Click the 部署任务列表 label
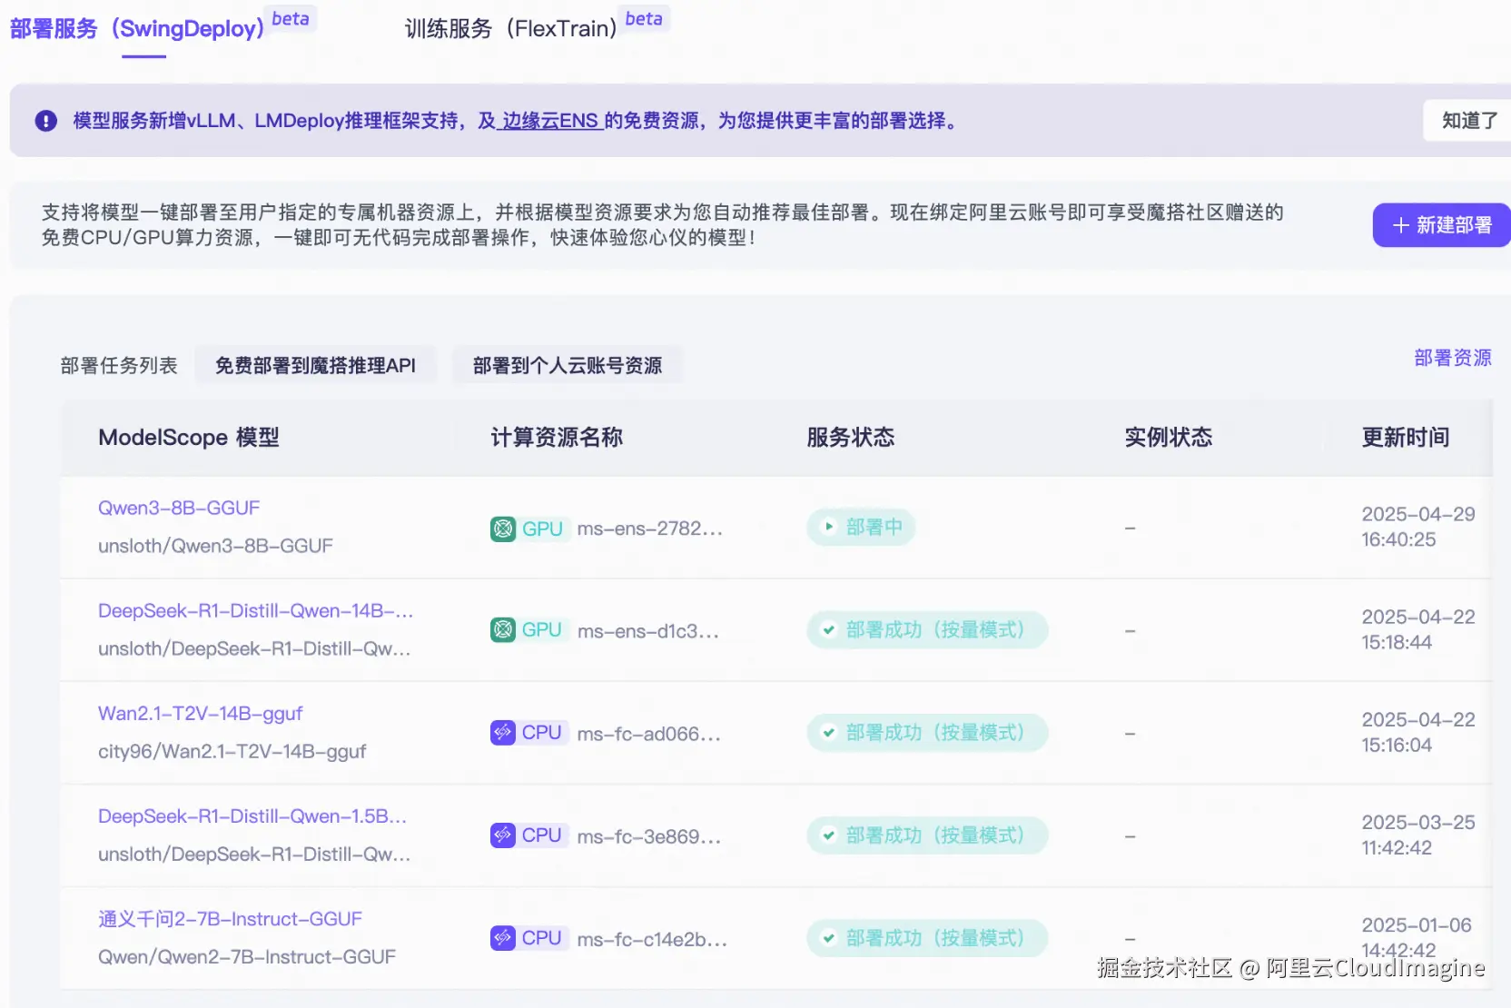Viewport: 1511px width, 1008px height. 119,365
